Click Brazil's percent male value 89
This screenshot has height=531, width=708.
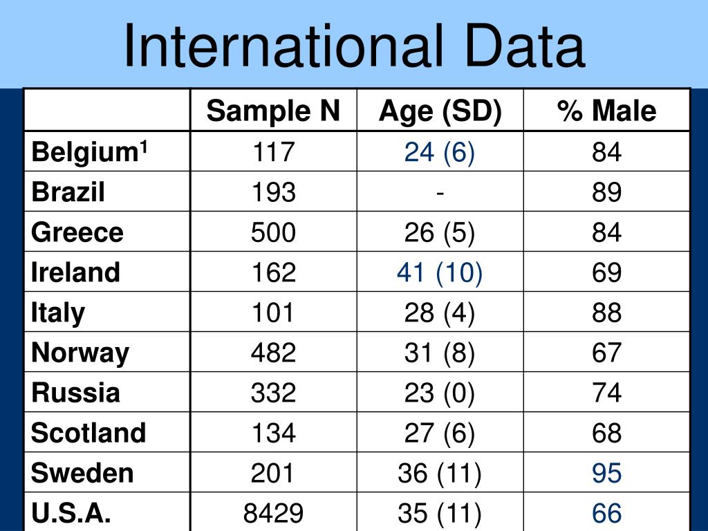(607, 192)
